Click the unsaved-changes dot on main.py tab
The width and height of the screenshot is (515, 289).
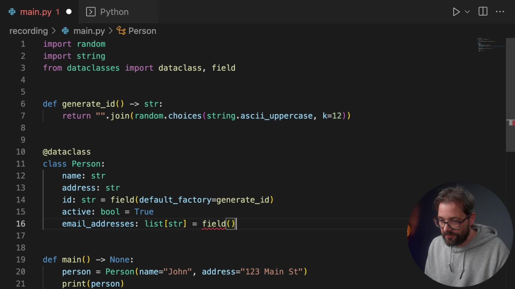(69, 12)
